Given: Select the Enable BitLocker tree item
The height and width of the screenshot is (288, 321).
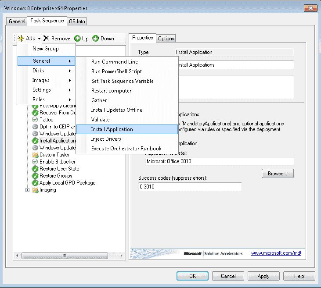Looking at the screenshot, I should pos(58,162).
